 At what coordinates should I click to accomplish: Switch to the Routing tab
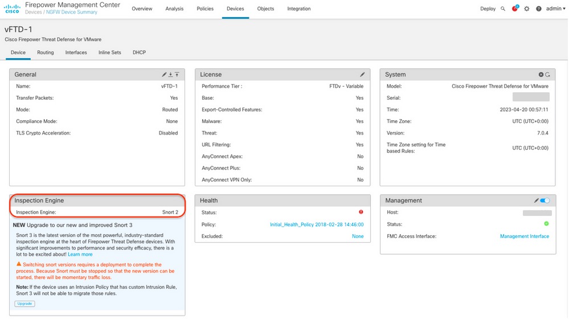point(46,52)
